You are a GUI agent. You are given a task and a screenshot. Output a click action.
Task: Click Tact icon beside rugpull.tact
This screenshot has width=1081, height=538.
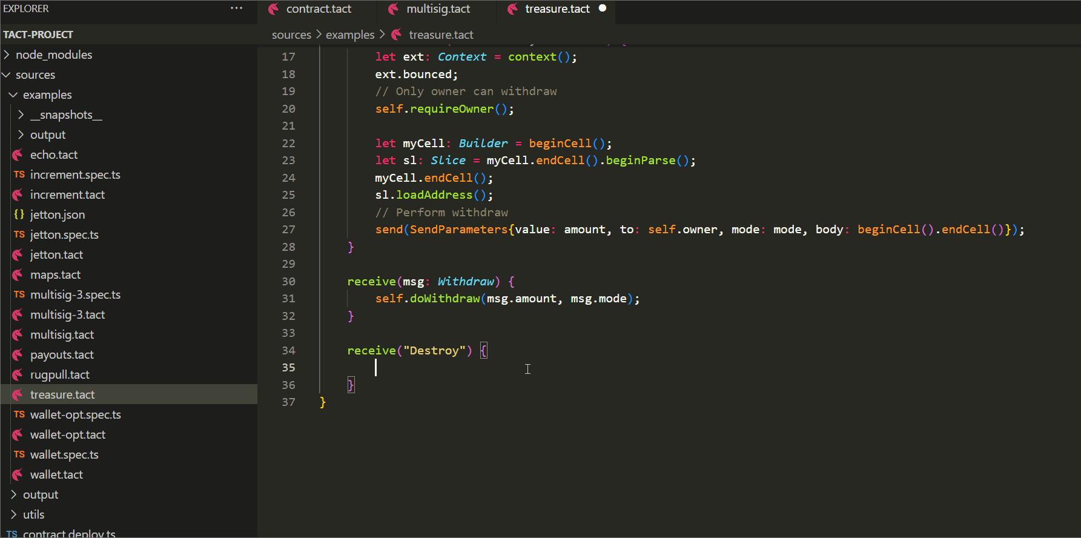(18, 374)
